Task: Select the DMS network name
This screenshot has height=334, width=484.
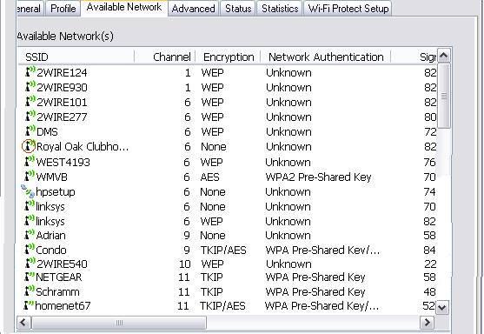Action: (47, 132)
